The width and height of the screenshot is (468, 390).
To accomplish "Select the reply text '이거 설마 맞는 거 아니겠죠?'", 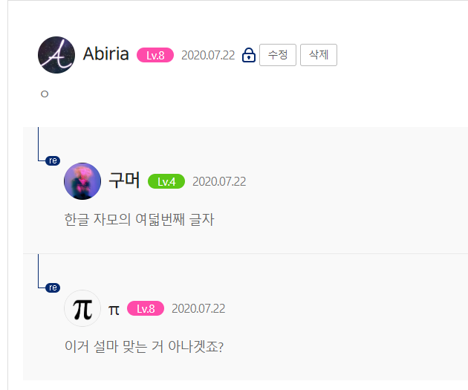I will pos(144,346).
